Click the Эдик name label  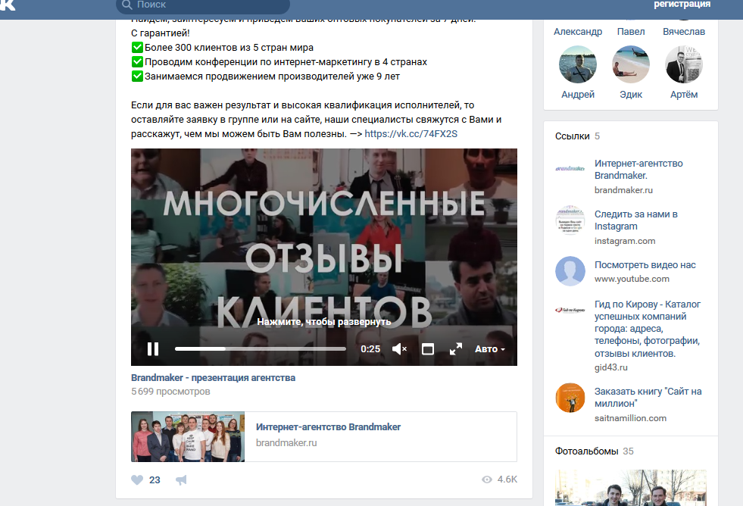pos(631,94)
